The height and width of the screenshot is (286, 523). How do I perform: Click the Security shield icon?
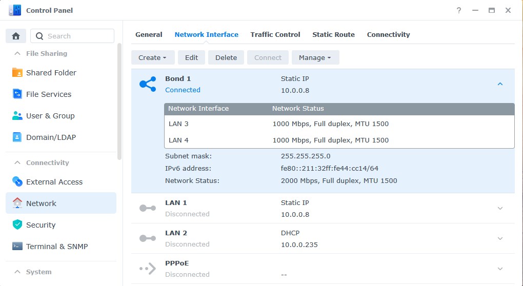(17, 225)
